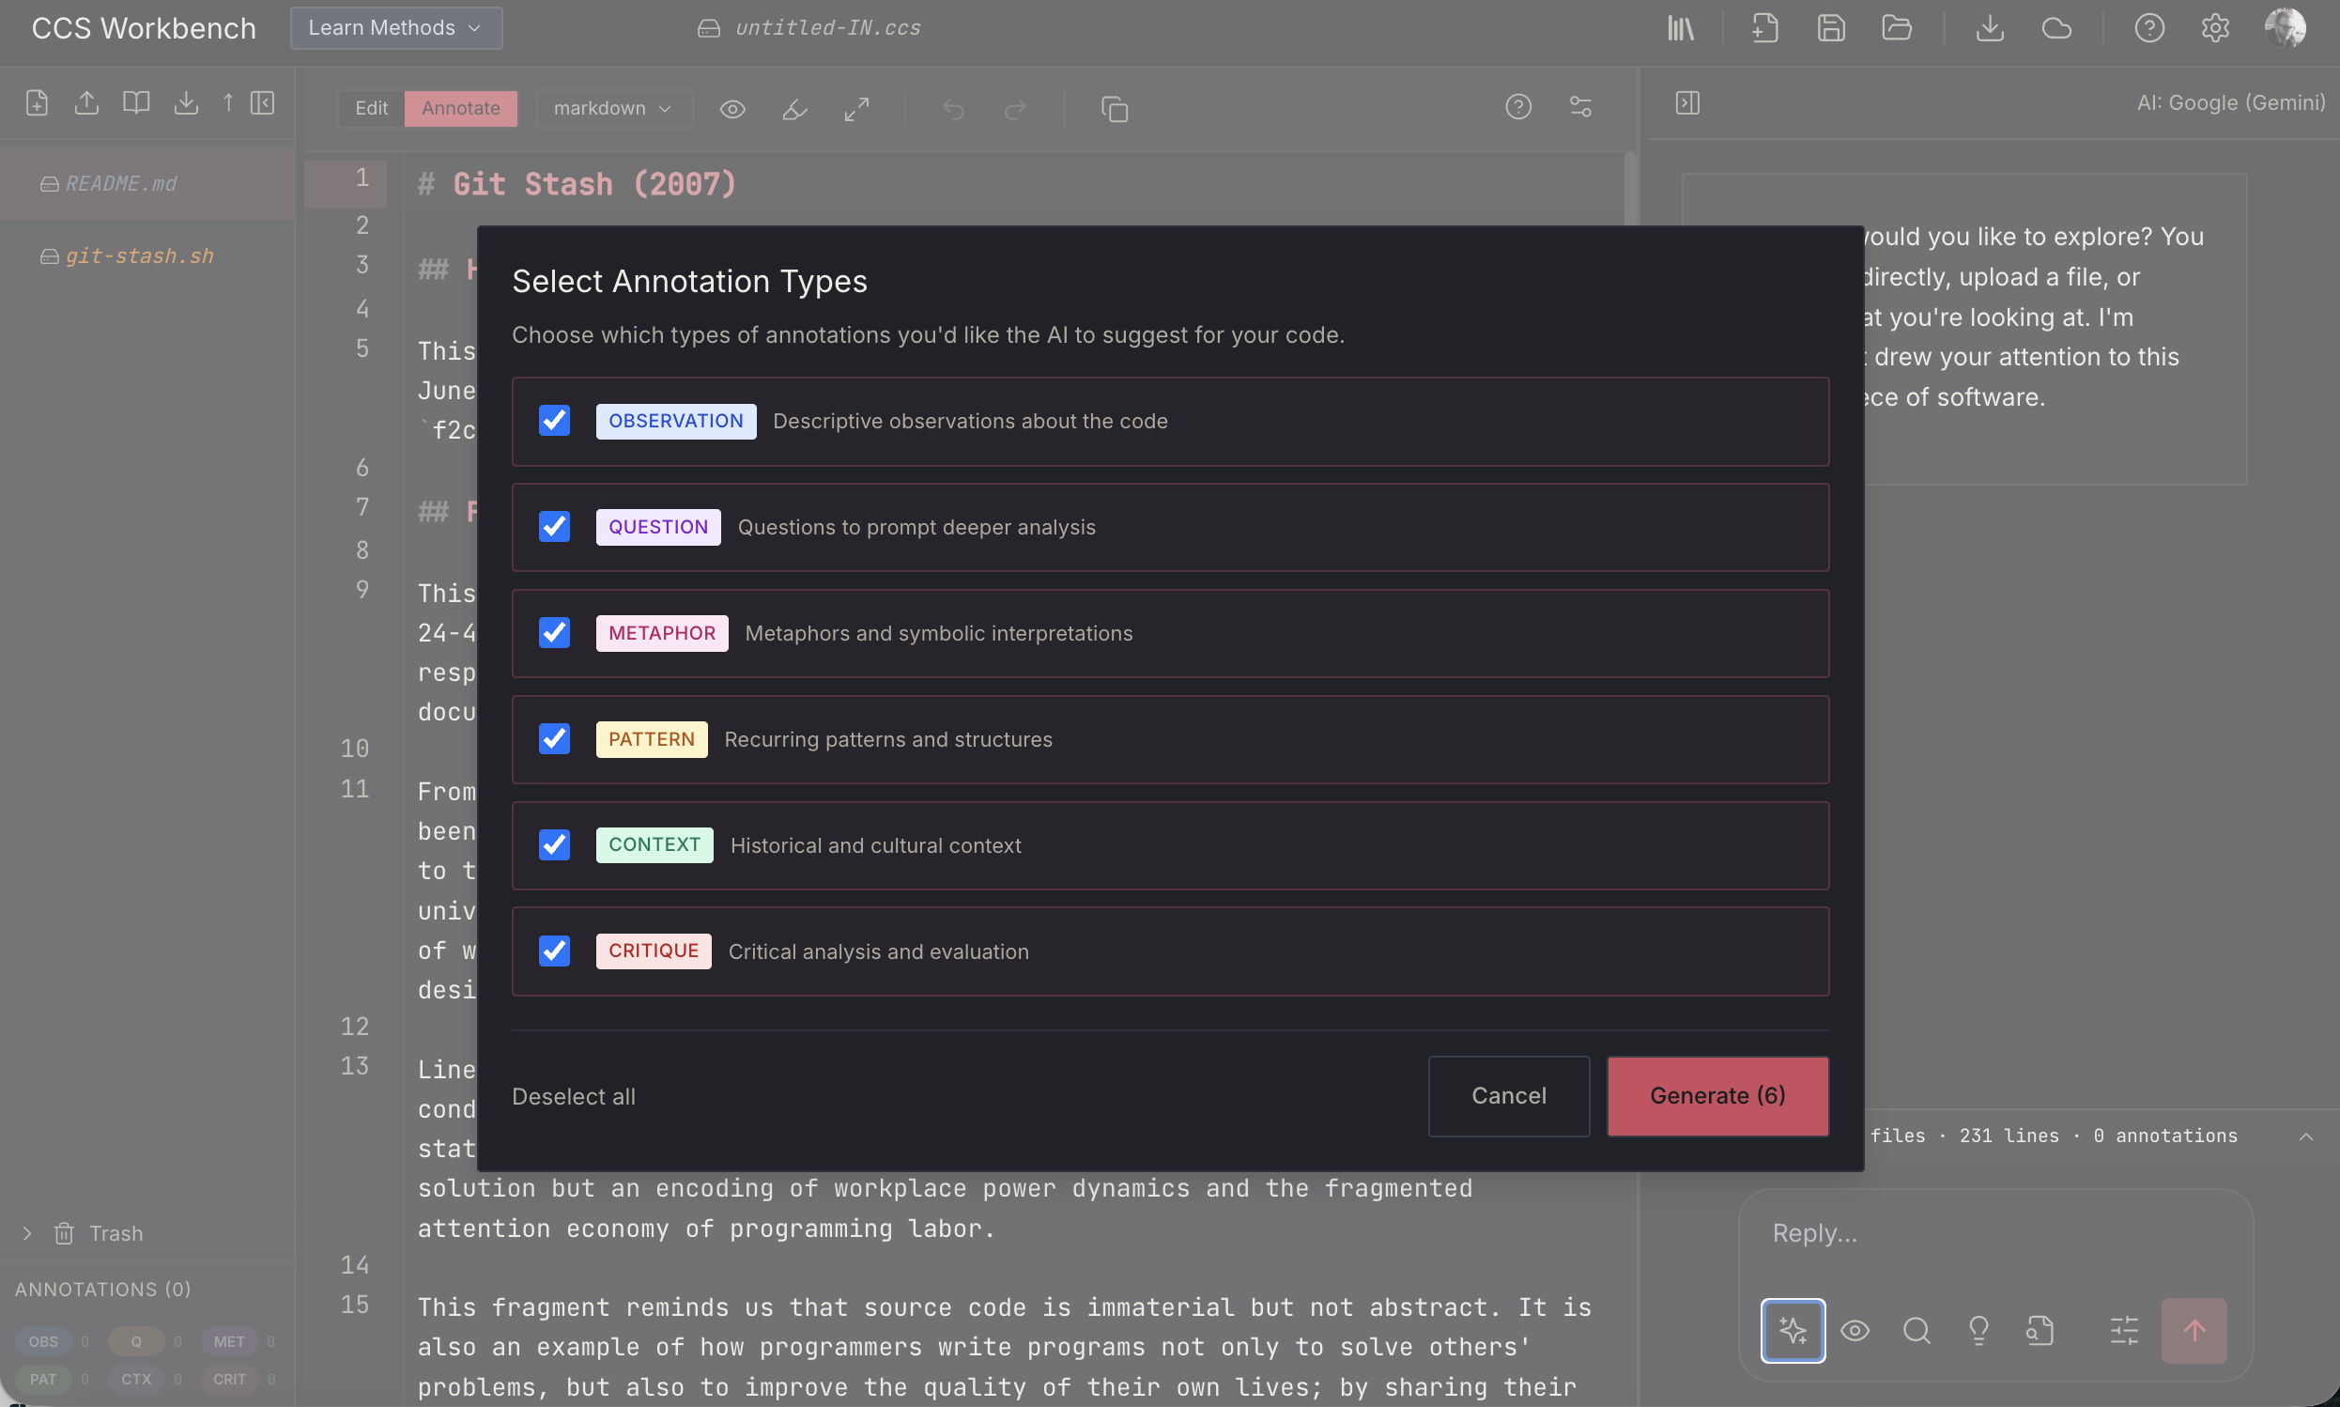Click the PATTERN color label badge

pyautogui.click(x=651, y=738)
